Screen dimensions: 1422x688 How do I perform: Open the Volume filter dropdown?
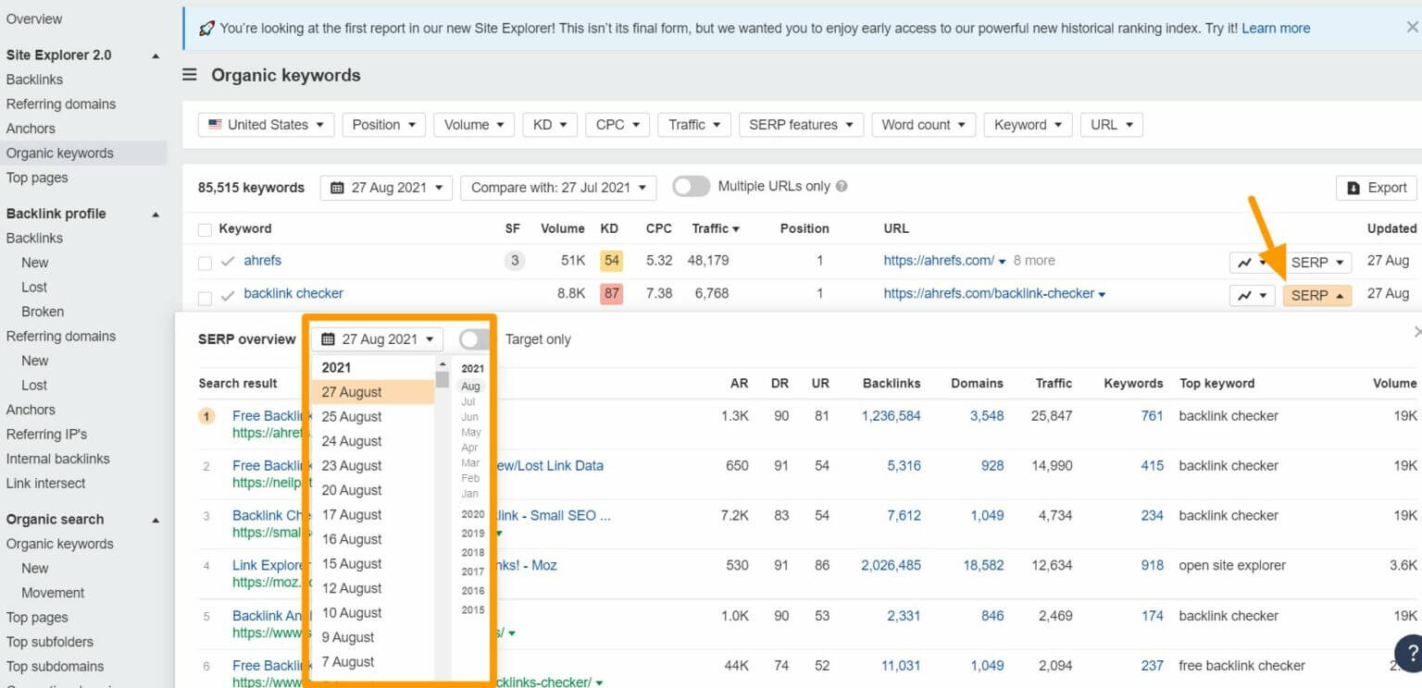(x=474, y=125)
